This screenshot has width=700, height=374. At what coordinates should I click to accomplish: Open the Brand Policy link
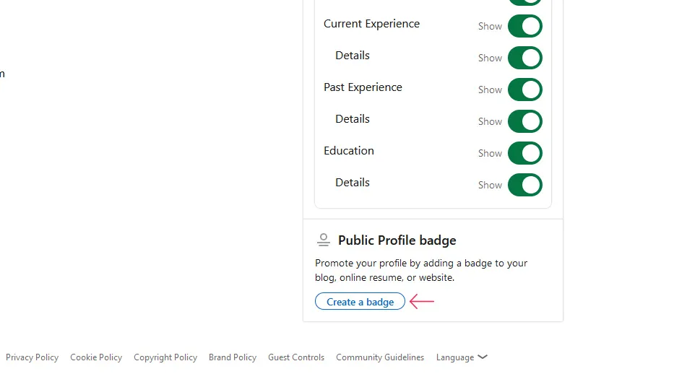click(x=233, y=357)
